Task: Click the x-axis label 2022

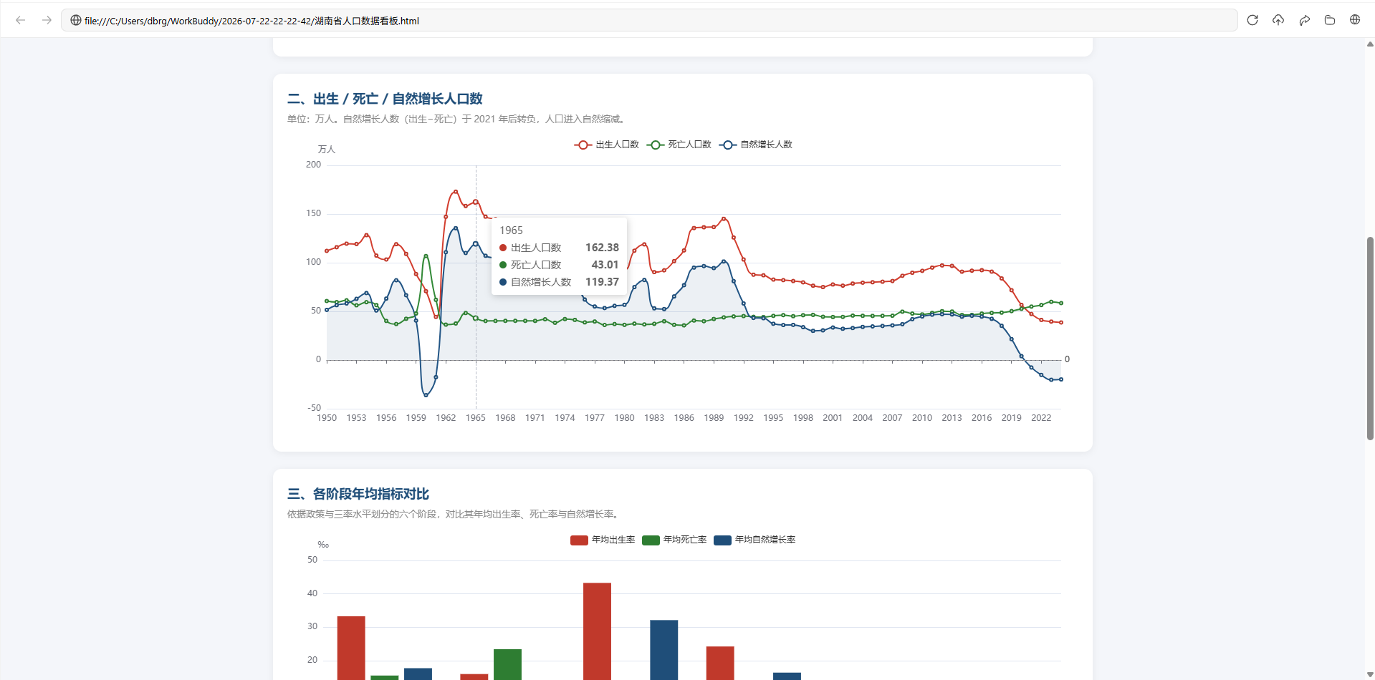Action: point(1041,418)
